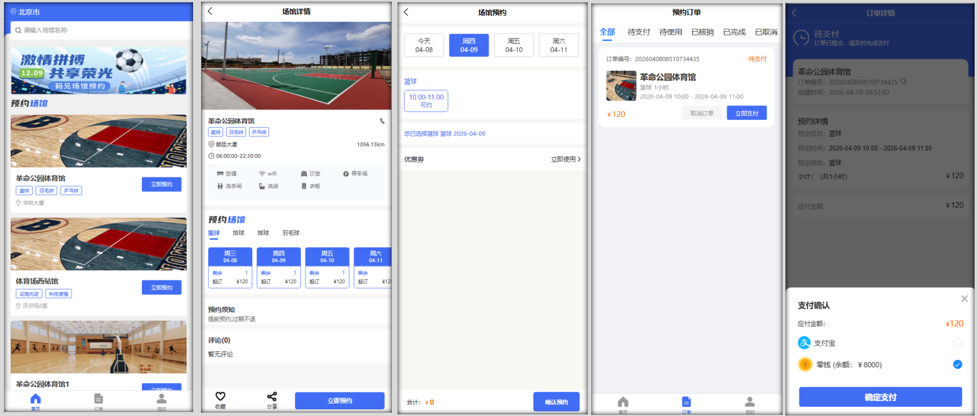The image size is (978, 416).
Task: Select the 篮球 sport tab under 预约场馆
Action: [214, 233]
